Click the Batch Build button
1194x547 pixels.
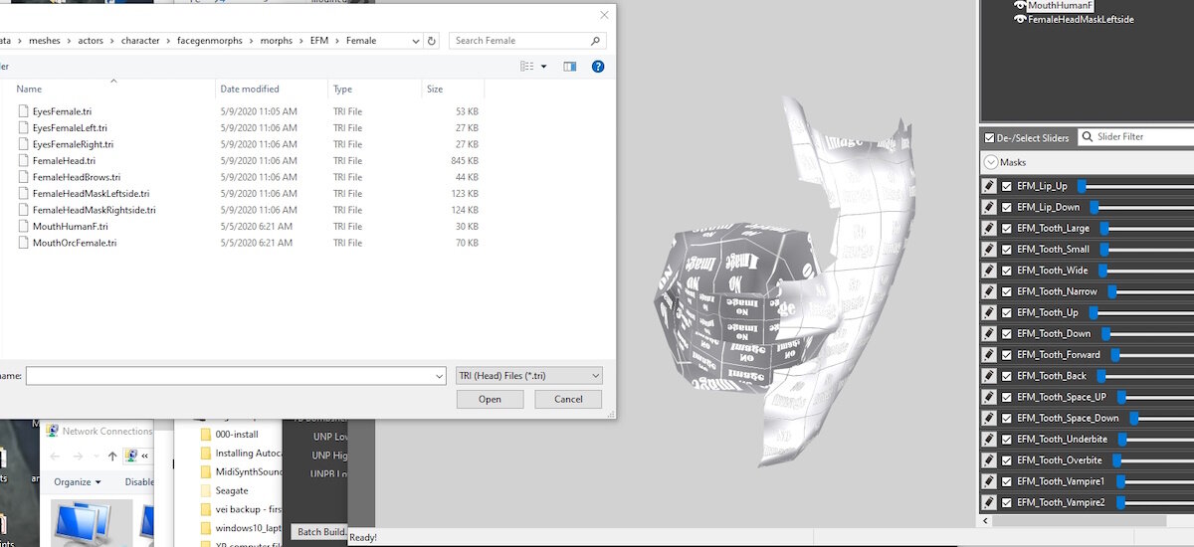pos(319,532)
